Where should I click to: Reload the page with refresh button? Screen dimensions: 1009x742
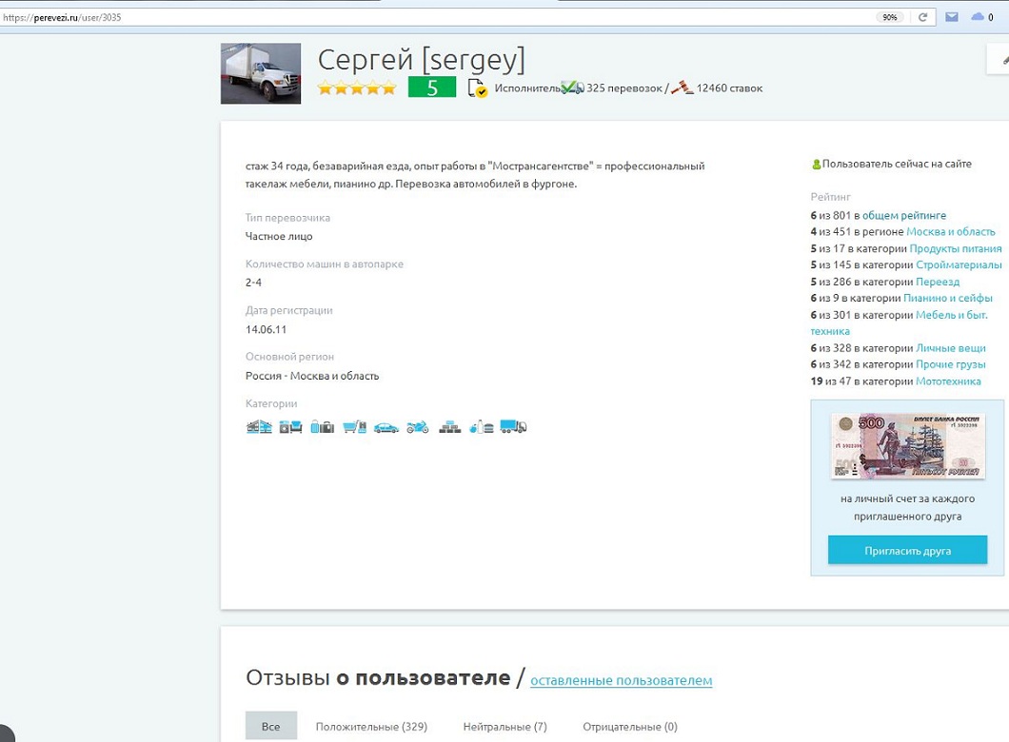[x=922, y=17]
